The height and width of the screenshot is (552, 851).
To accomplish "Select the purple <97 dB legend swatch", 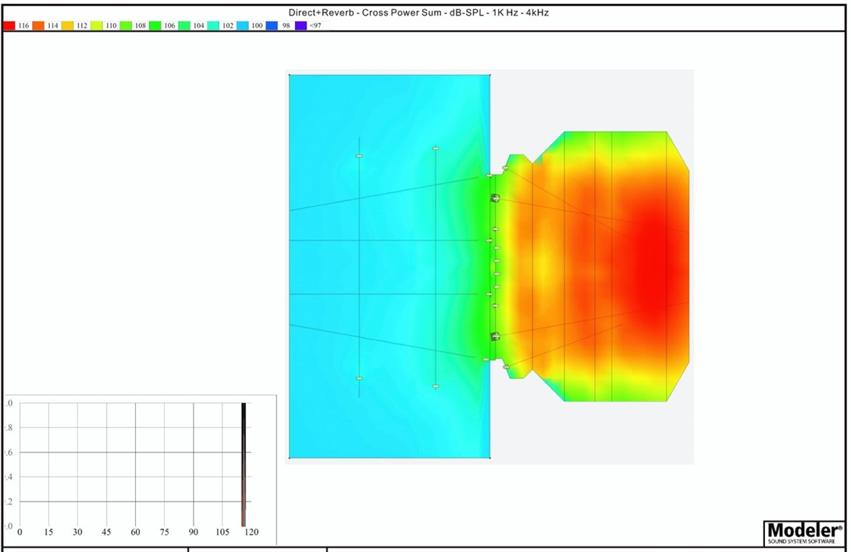I will (x=301, y=26).
